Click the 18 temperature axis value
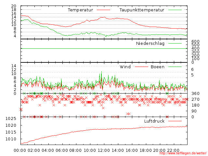 coord(14,10)
